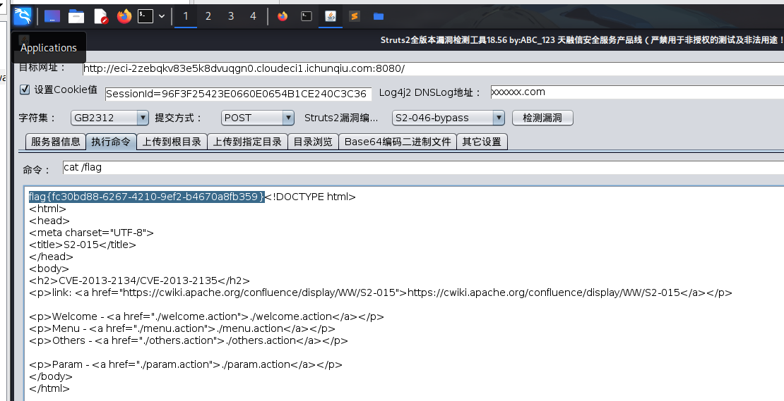The width and height of the screenshot is (784, 401).
Task: Open the Kali Applications menu icon
Action: [x=23, y=16]
